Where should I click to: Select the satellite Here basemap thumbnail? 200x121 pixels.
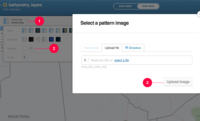65,30
